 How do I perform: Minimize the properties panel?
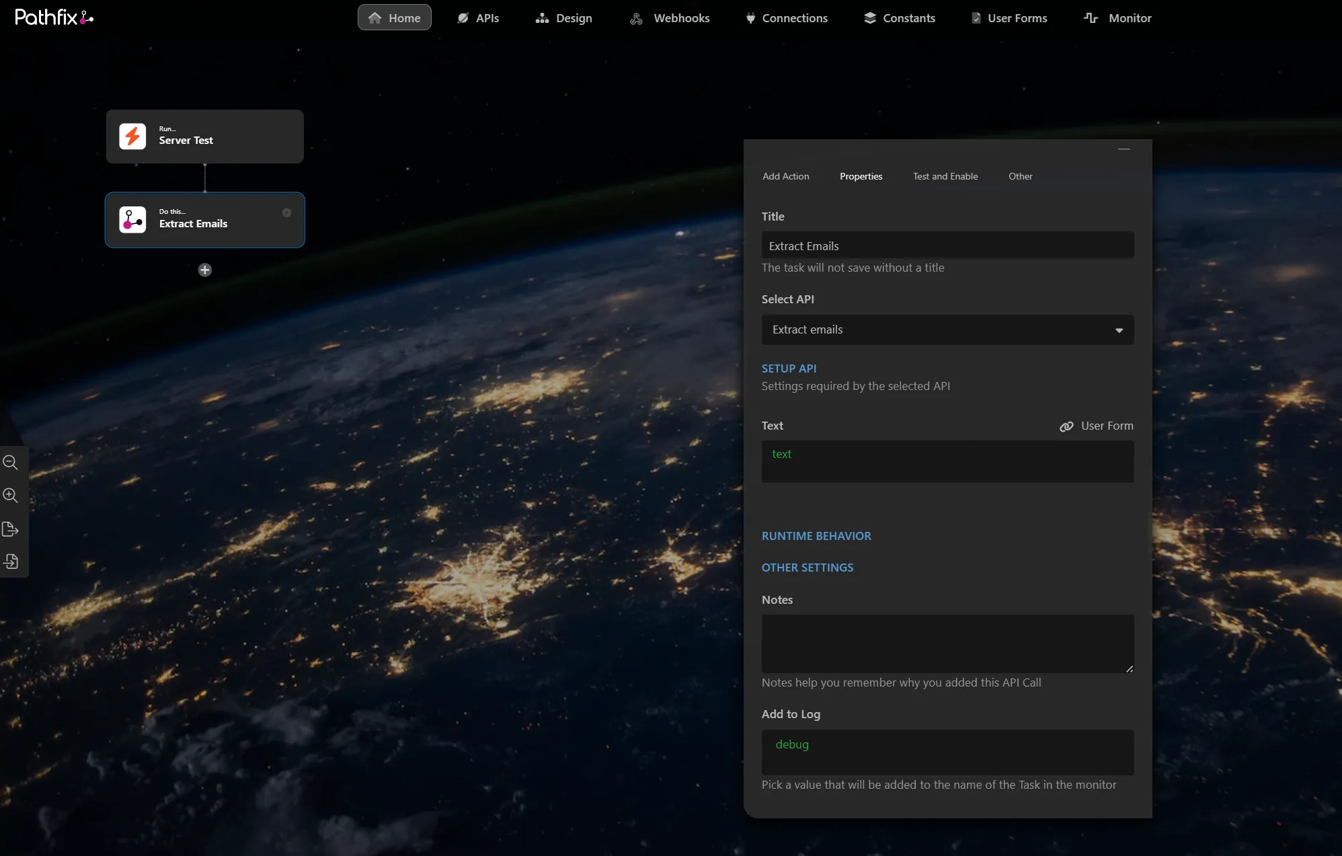click(1123, 149)
